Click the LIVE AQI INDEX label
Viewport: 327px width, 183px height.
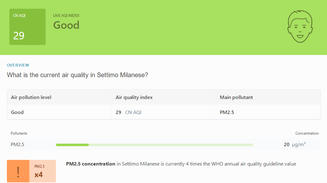66,16
